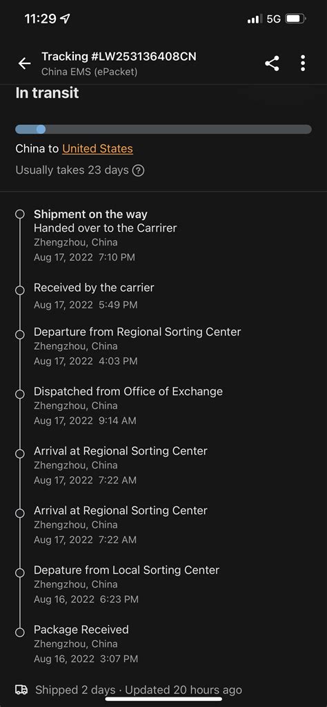Tap the Usually takes 23 days text
327x707 pixels.
pos(72,170)
